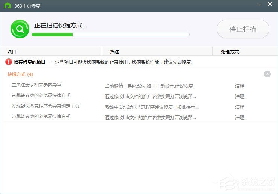Collapse the 快捷方式 (4) group
The image size is (278, 194).
click(267, 74)
